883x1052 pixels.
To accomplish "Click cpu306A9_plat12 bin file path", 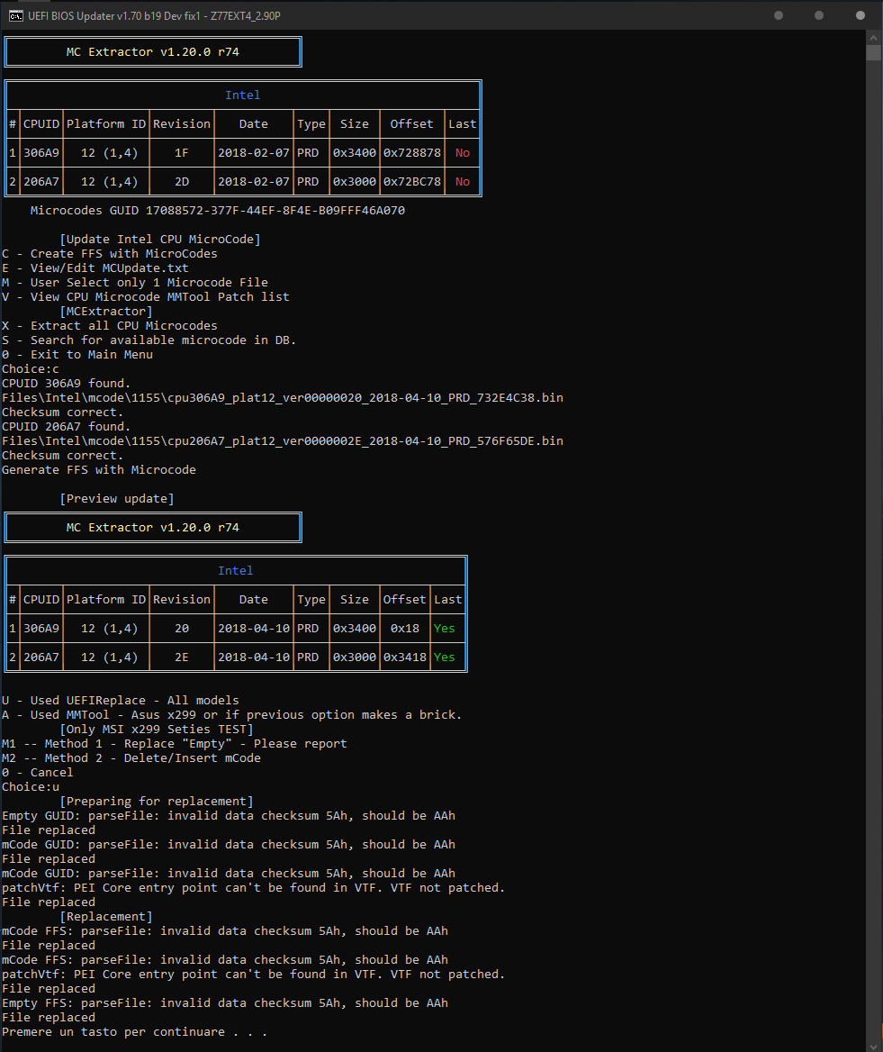I will [x=283, y=398].
